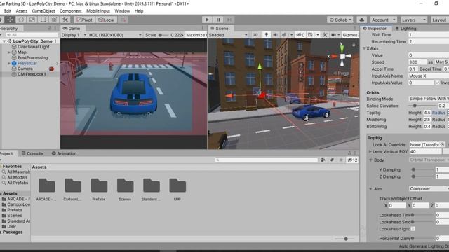Open the Collab dropdown

pyautogui.click(x=340, y=20)
